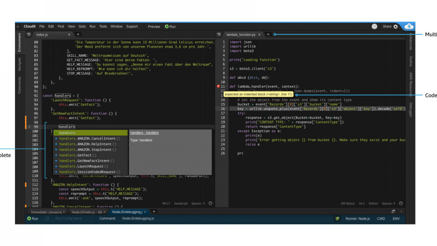Open the JavaScript language mode selector
Screen dimensions: 437x246
(181, 204)
